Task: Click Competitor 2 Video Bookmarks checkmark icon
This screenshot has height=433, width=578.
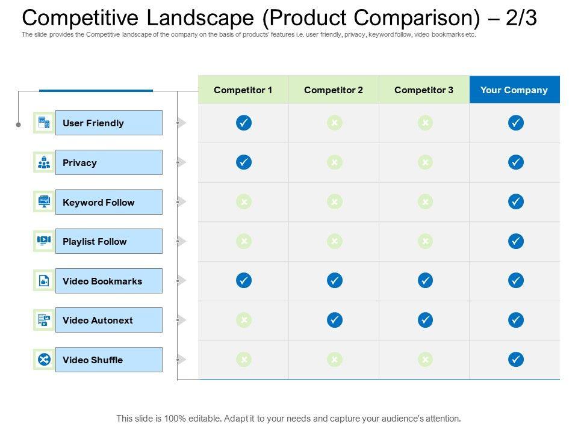Action: point(334,280)
